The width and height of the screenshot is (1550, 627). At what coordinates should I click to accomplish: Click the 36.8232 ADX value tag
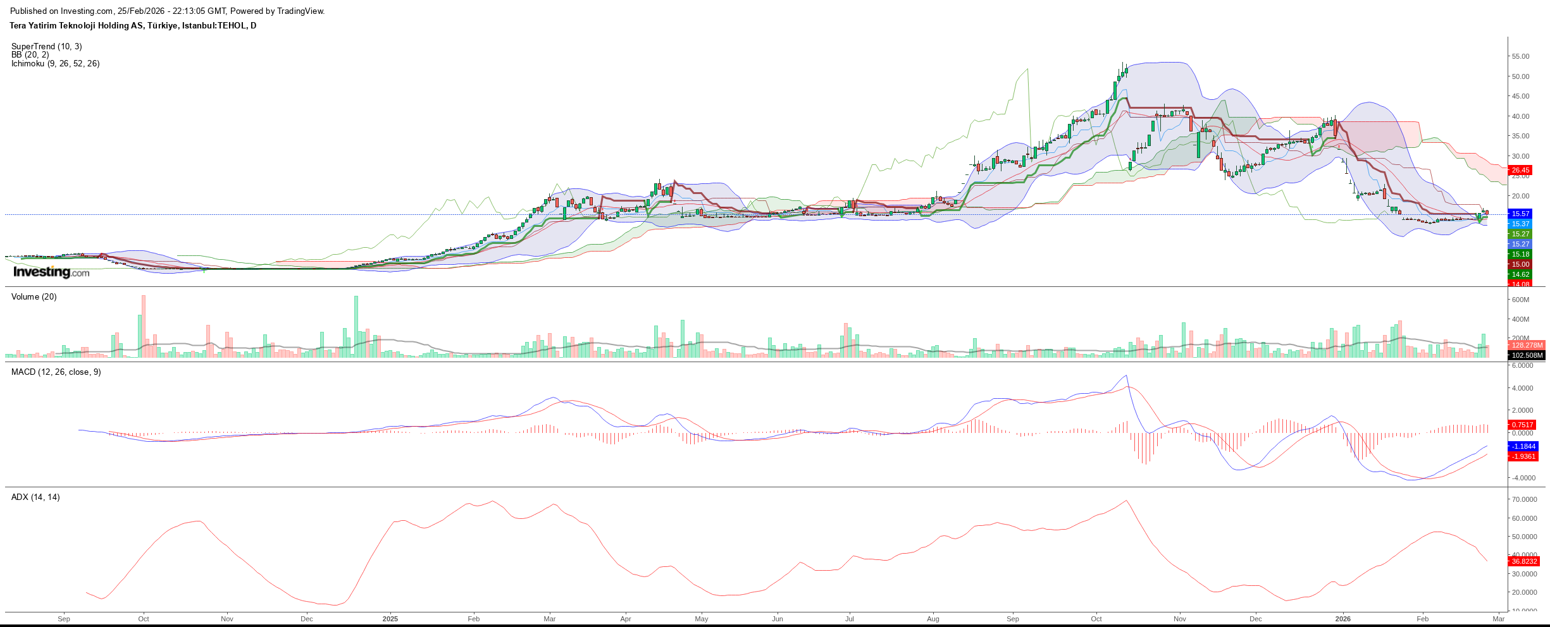(1523, 561)
